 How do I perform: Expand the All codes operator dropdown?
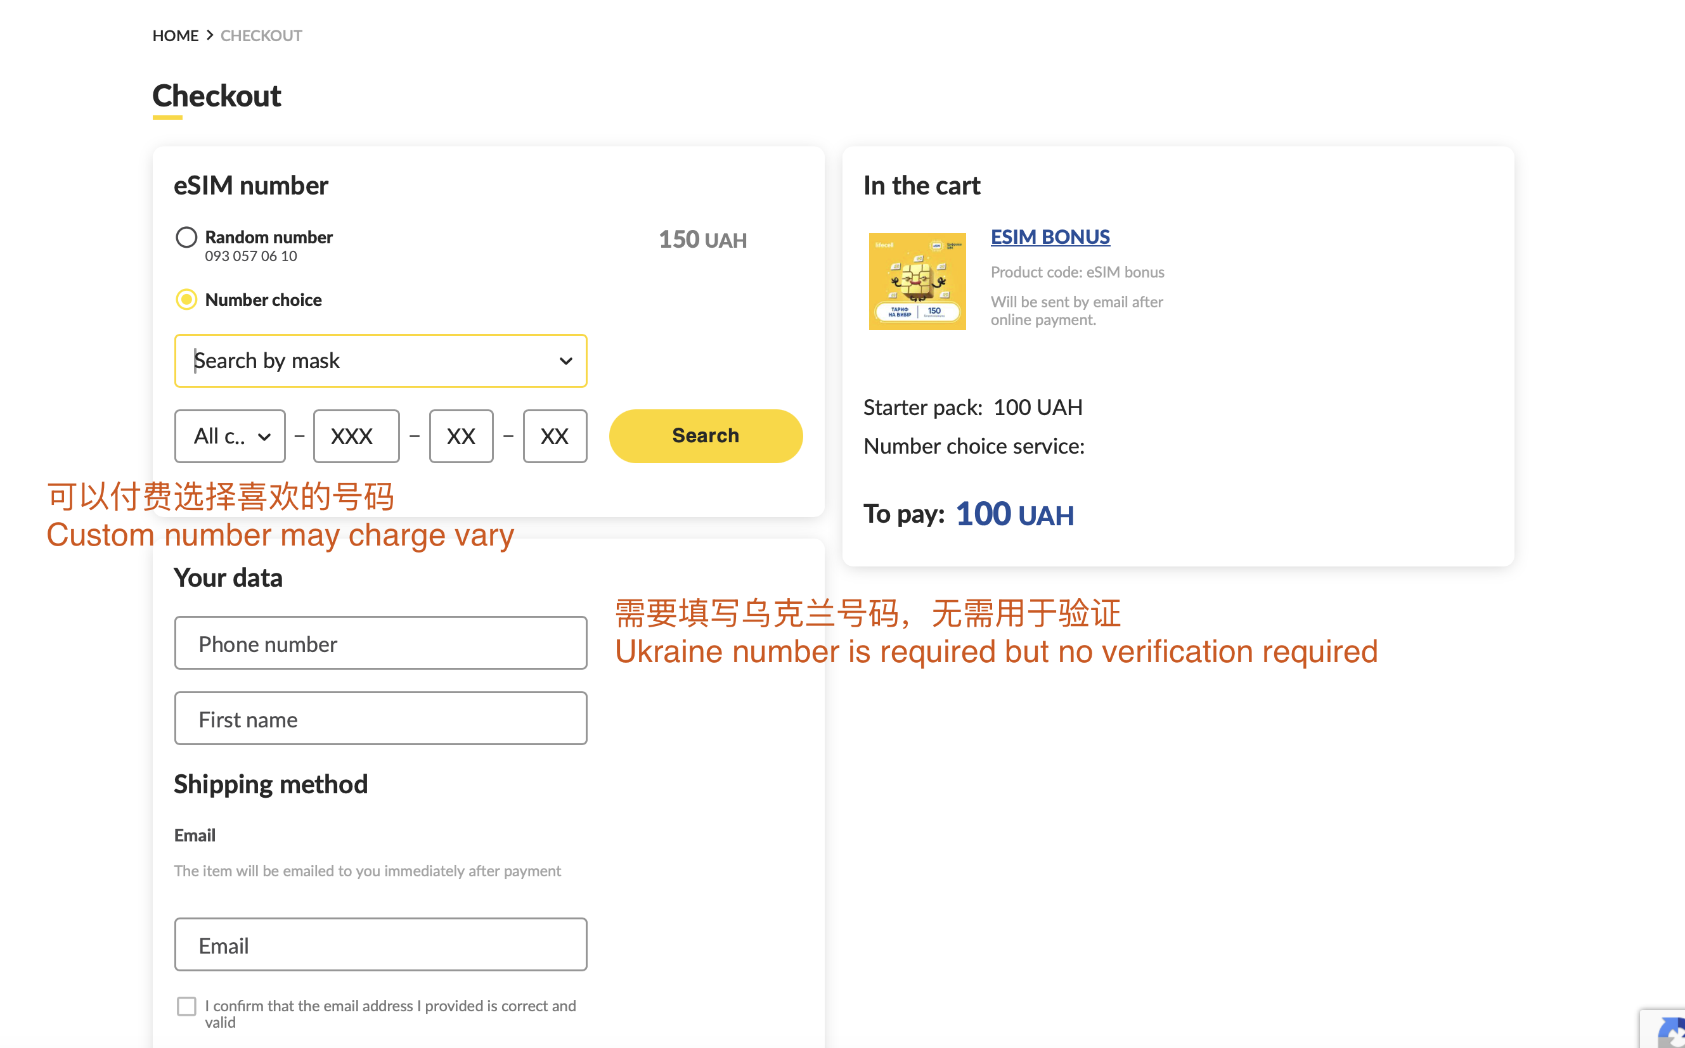[229, 436]
